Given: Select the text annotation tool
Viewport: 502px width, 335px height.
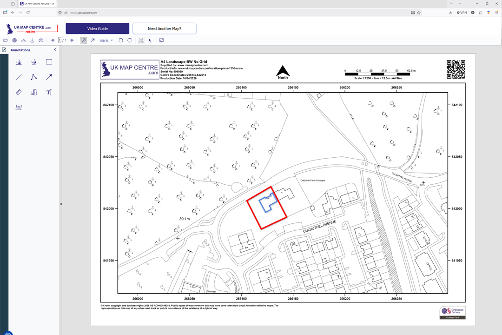Looking at the screenshot, I should 49,92.
